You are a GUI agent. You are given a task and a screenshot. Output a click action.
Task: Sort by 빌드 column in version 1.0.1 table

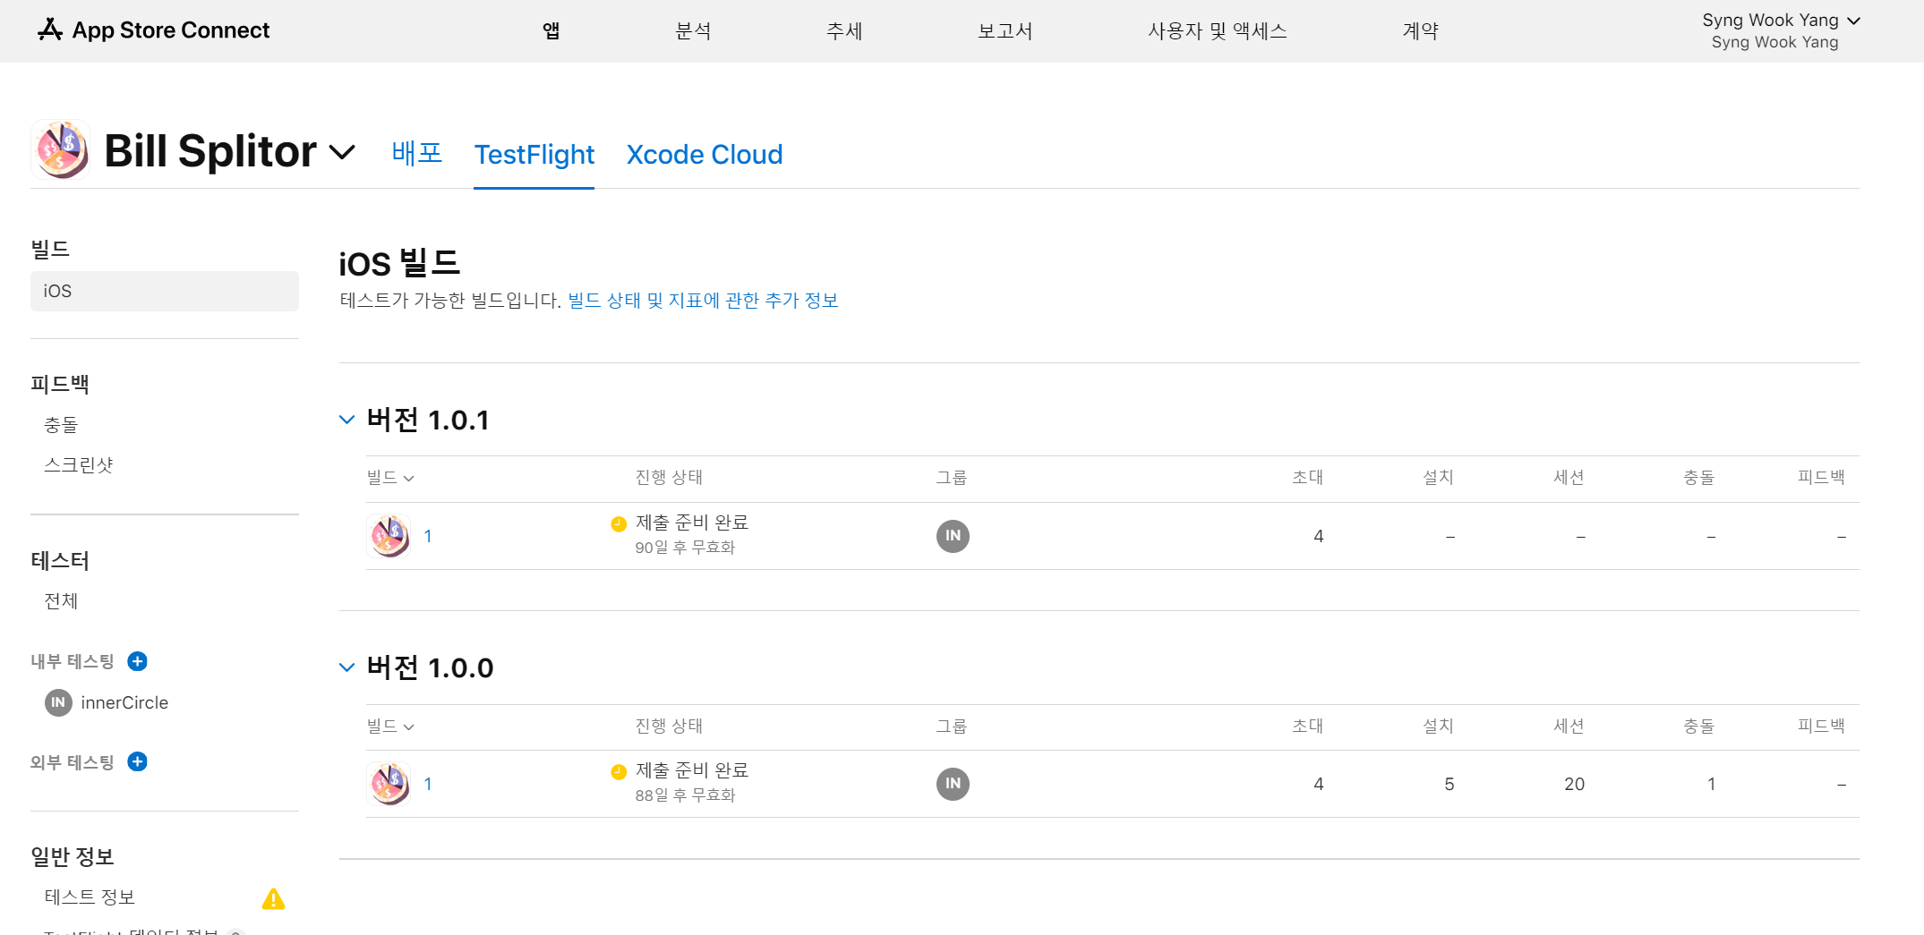click(x=390, y=478)
